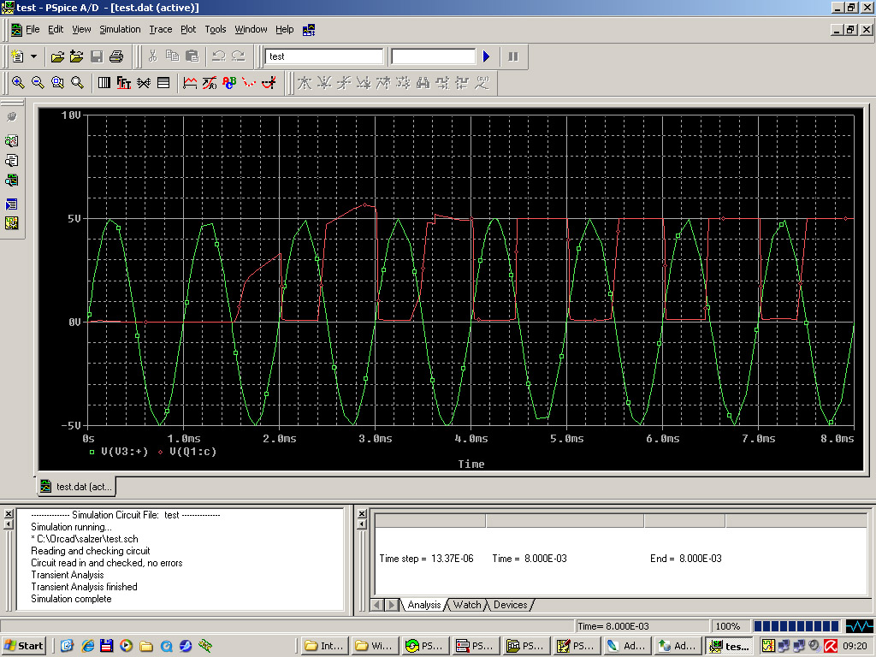The image size is (876, 657).
Task: Click the Paste clipboard icon
Action: [192, 56]
